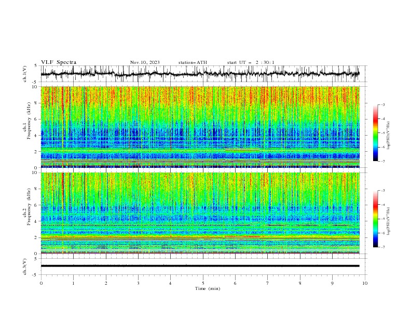The width and height of the screenshot is (411, 318).
Task: Click inside the ch.1 spectrogram panel
Action: coord(200,127)
